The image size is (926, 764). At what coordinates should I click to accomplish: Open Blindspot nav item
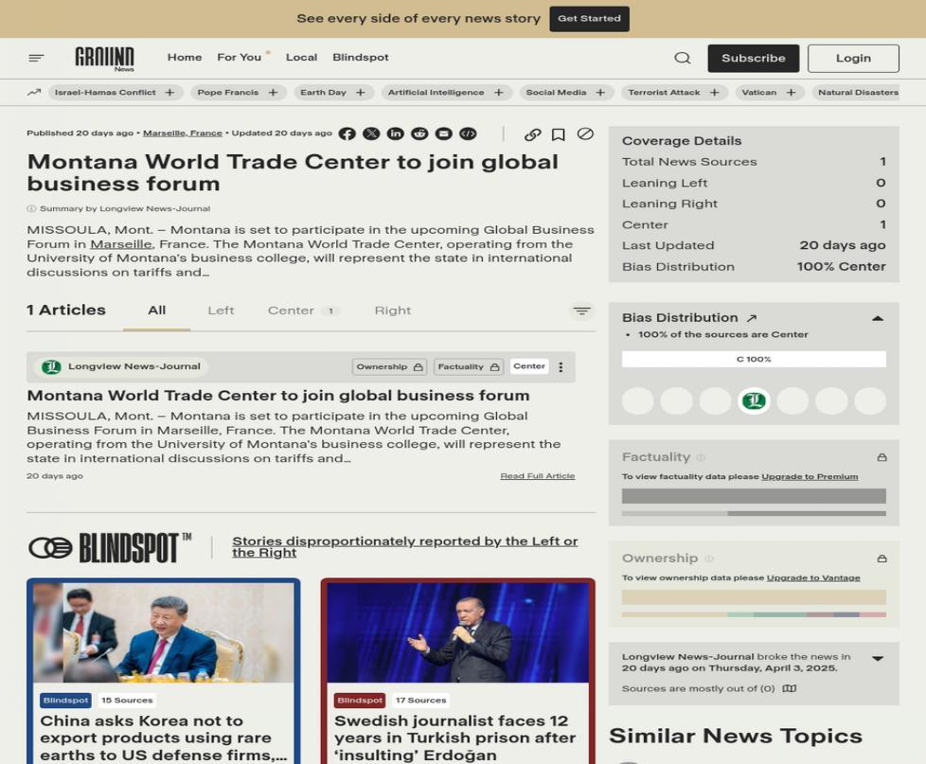(360, 57)
